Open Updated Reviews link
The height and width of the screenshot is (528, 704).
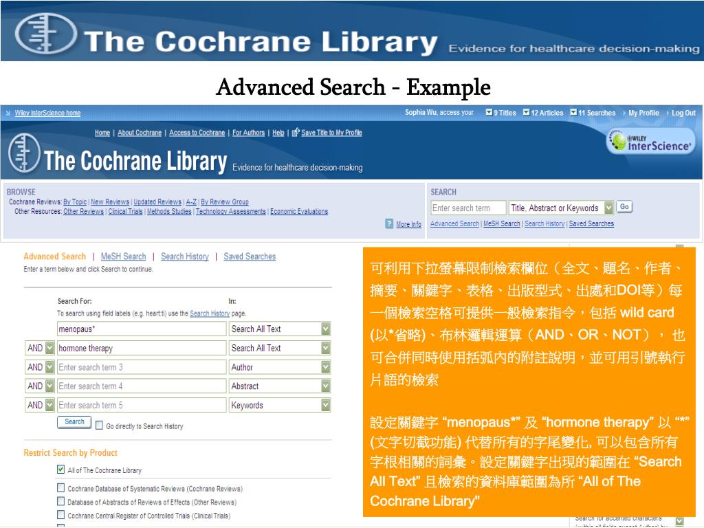click(157, 202)
